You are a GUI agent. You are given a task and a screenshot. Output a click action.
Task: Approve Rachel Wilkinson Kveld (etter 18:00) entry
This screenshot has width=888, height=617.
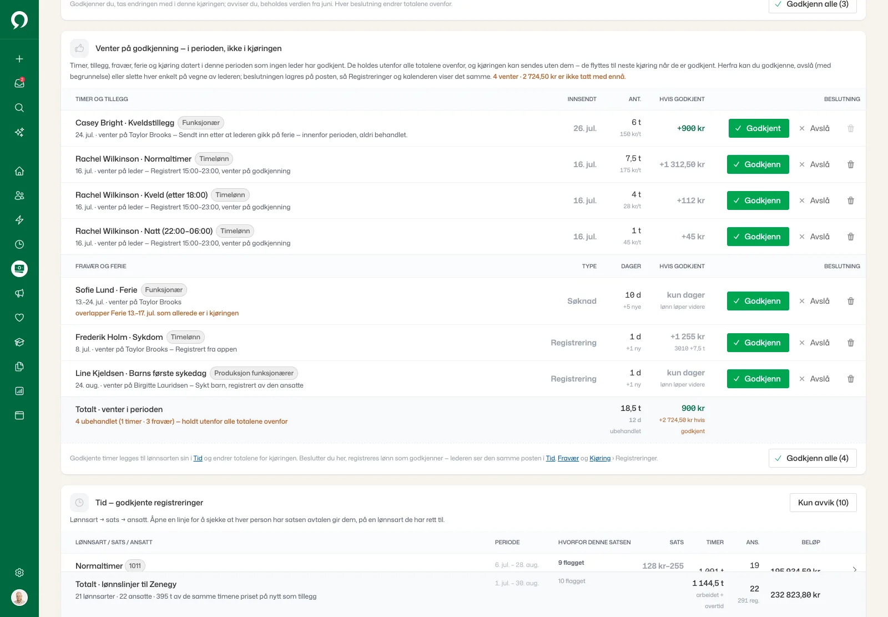point(758,200)
